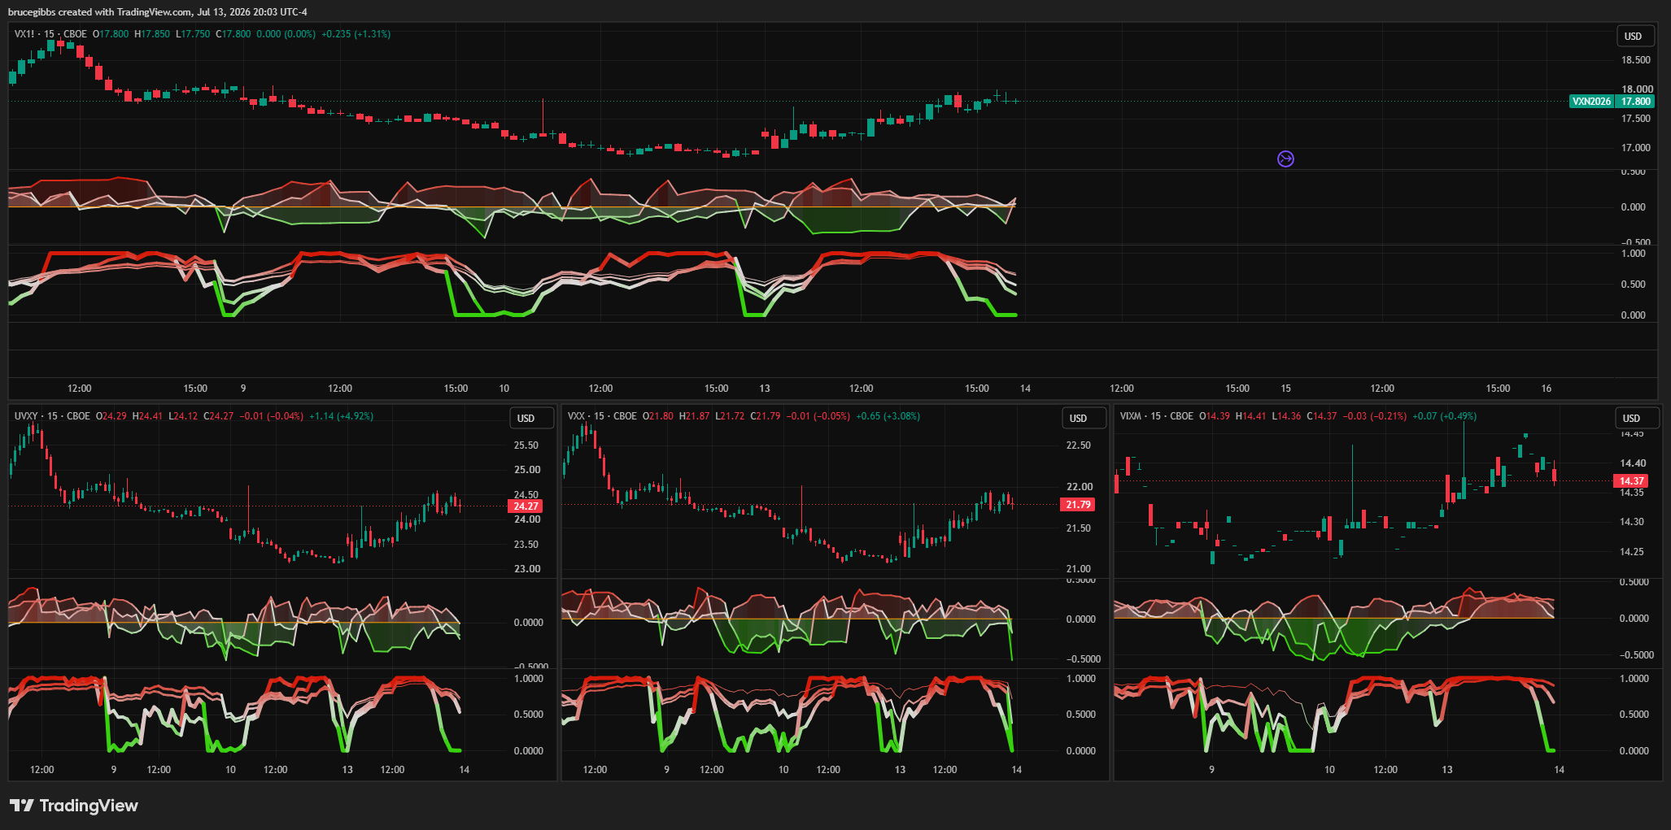Click the date label 16 on the VX1! time axis
This screenshot has width=1671, height=830.
click(x=1547, y=389)
